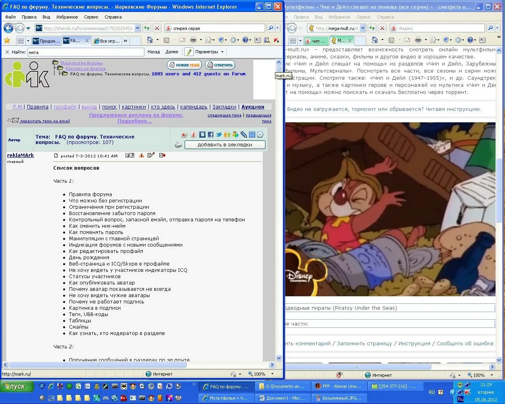Screen dimensions: 505x404
Task: Share the topic on Odnoklassniki
Action: pos(227,135)
